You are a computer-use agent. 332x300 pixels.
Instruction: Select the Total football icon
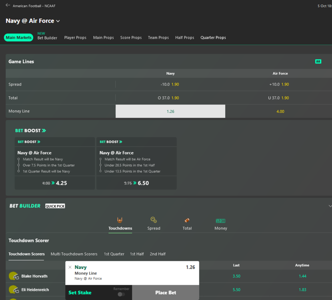click(187, 220)
